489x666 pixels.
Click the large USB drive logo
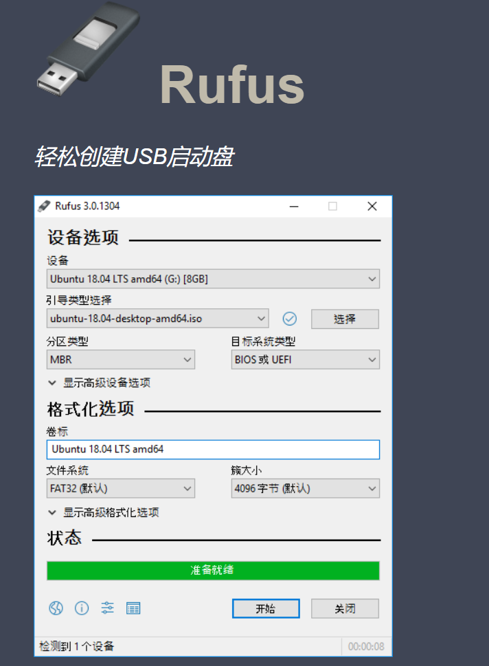coord(88,47)
